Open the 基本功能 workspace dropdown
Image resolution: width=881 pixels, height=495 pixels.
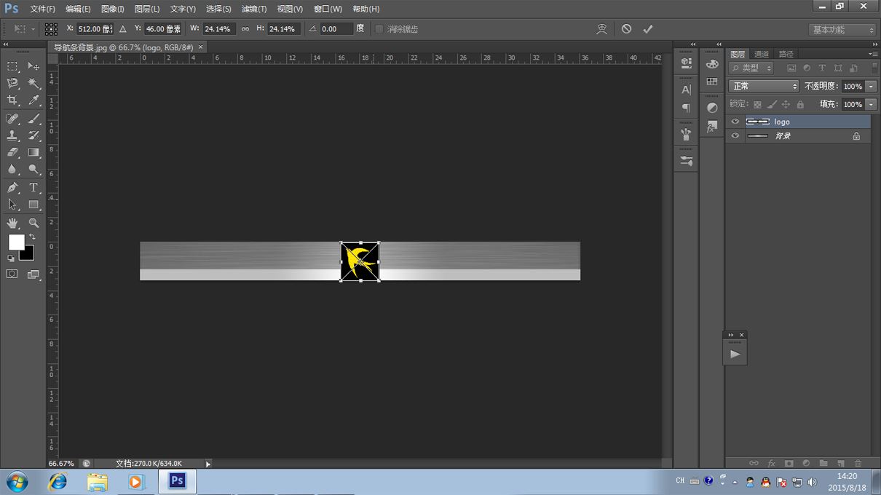click(x=842, y=30)
